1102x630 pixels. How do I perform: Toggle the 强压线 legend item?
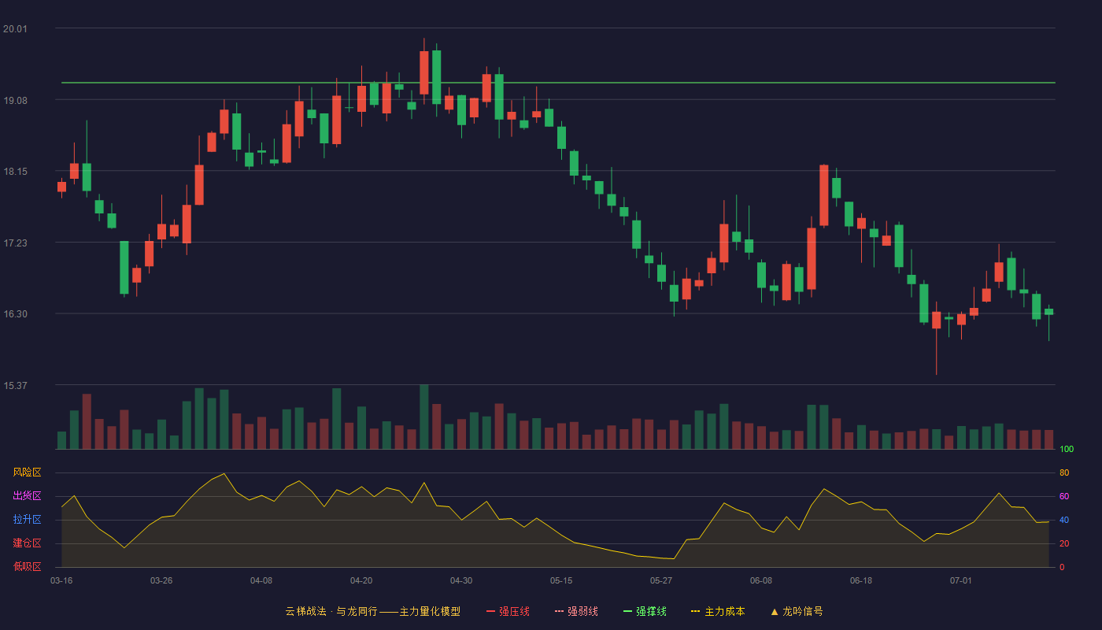coord(508,611)
